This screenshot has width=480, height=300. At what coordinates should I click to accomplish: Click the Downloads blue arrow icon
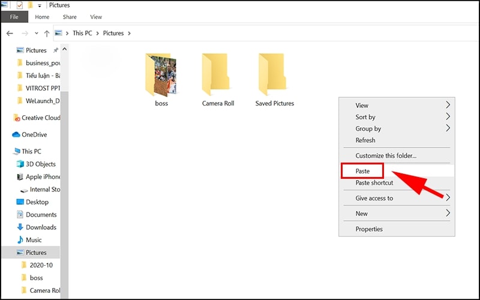[20, 227]
